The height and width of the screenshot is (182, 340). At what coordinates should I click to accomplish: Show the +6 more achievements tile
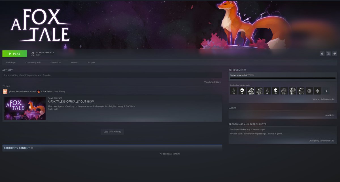pyautogui.click(x=326, y=91)
